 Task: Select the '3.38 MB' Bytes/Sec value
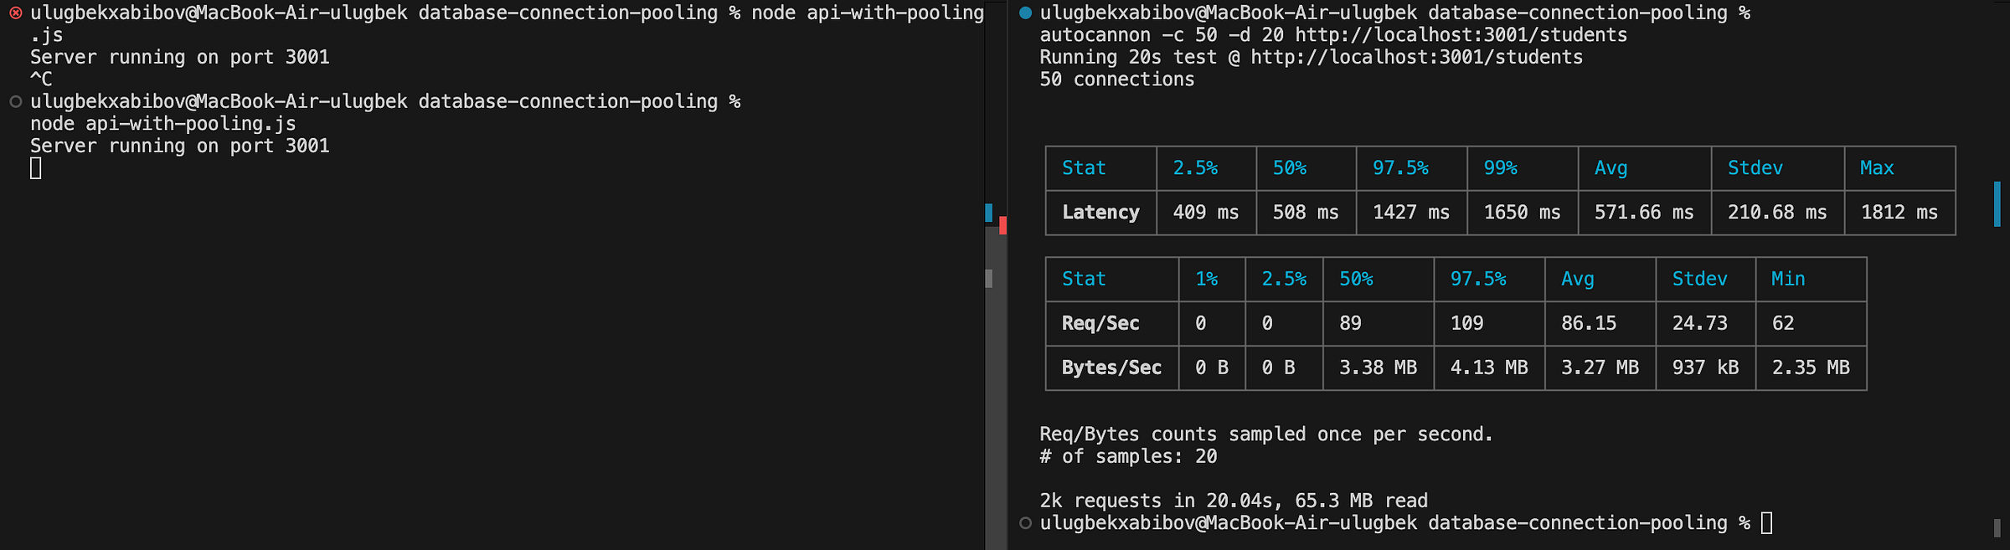pyautogui.click(x=1378, y=368)
